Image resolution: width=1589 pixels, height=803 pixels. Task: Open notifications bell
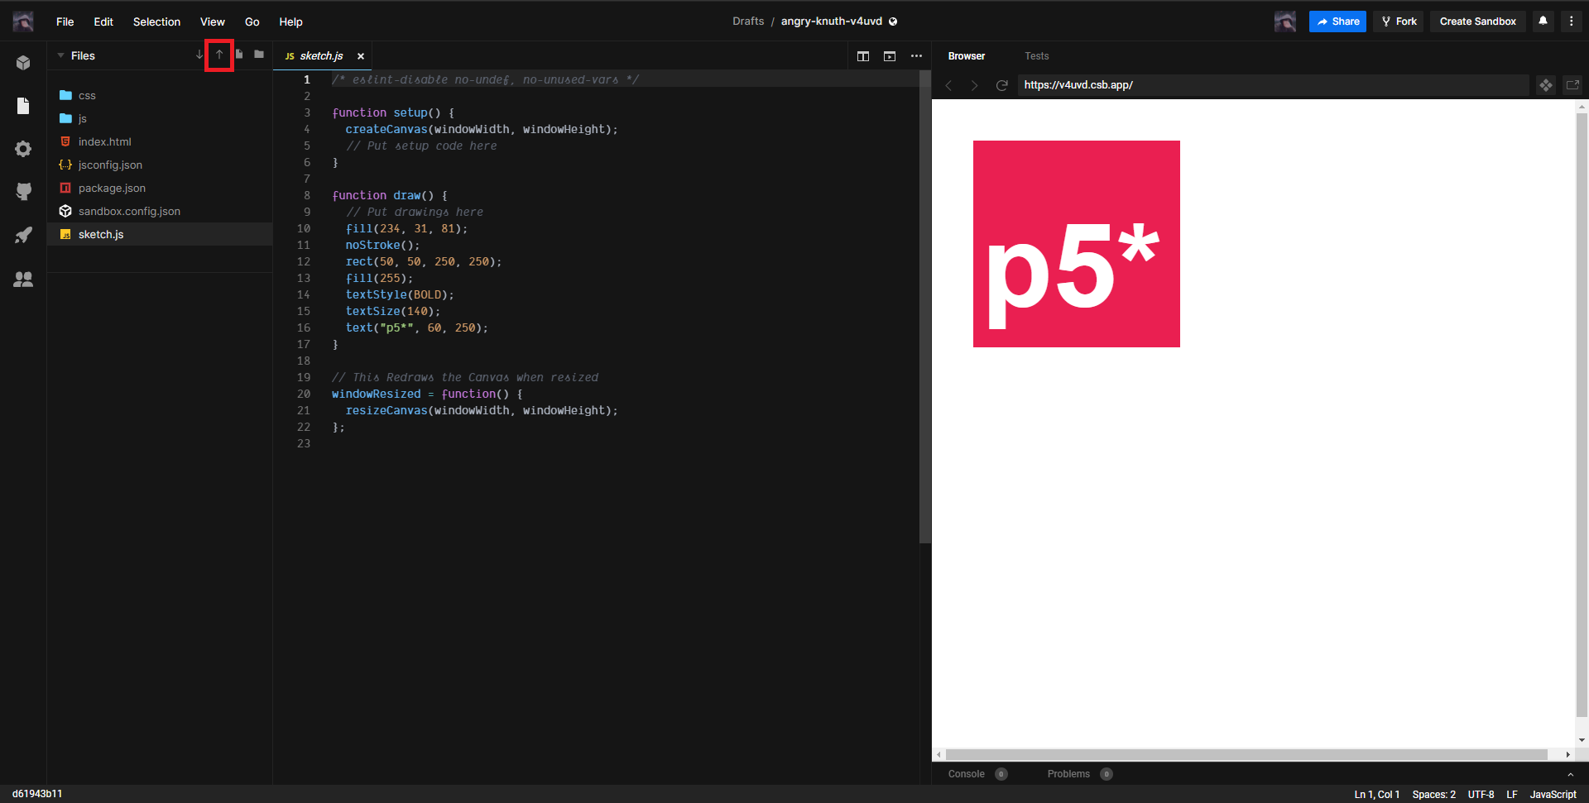point(1543,22)
